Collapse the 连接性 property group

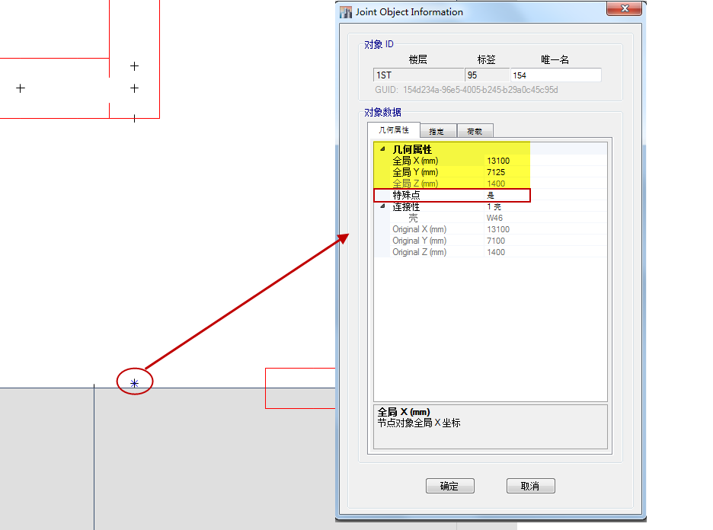(382, 207)
